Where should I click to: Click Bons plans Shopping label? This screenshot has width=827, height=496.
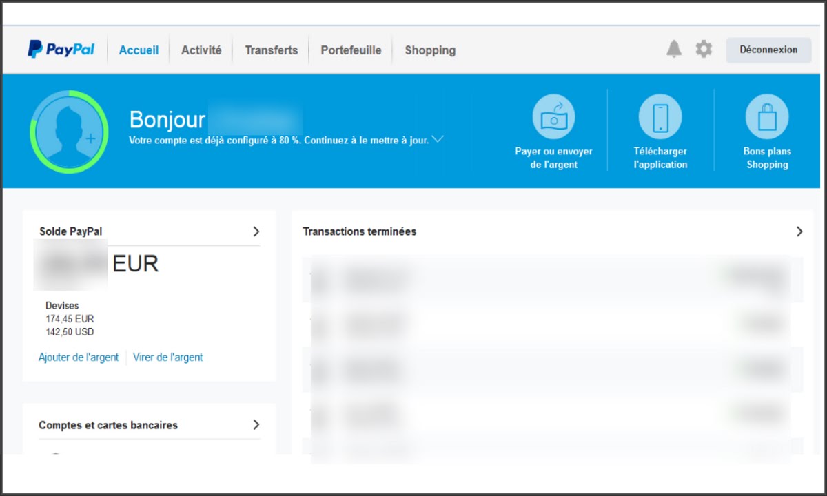pos(767,158)
